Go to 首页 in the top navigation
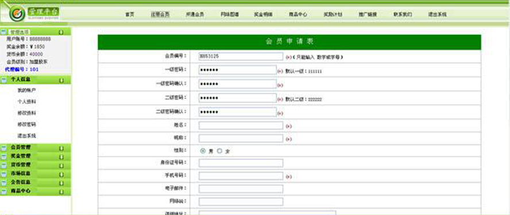This screenshot has height=215, width=510. 130,14
